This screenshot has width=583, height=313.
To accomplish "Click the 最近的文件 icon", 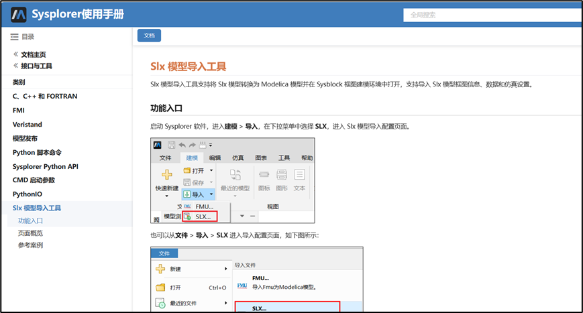I will pos(160,303).
